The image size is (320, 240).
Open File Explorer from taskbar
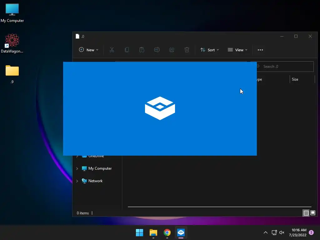click(153, 232)
